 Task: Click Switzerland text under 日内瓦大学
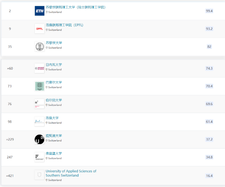(55, 70)
